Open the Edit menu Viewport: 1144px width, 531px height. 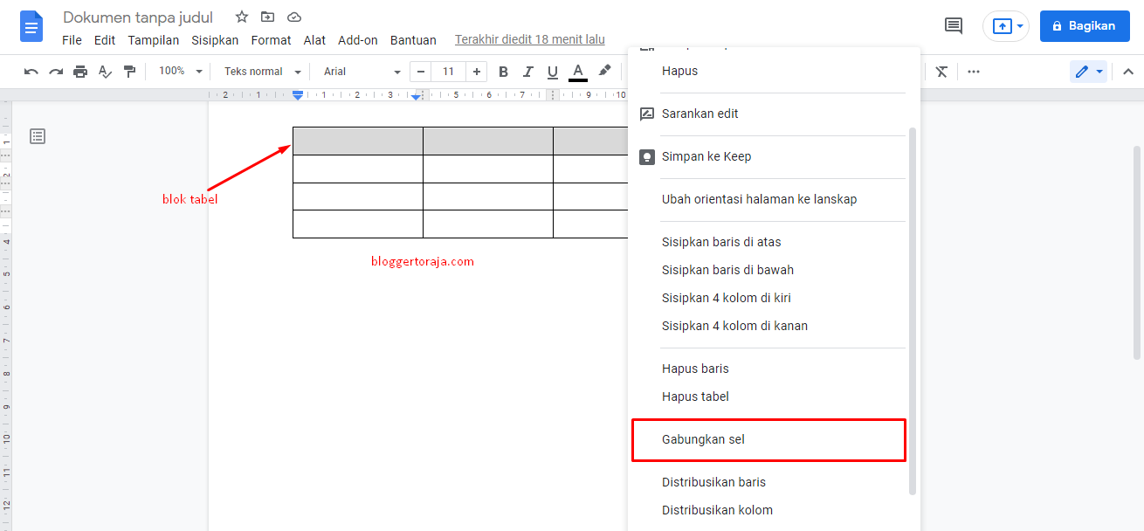pyautogui.click(x=105, y=40)
